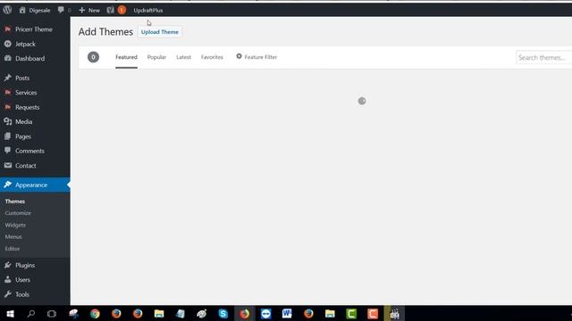Open the Services menu item
This screenshot has width=572, height=321.
pyautogui.click(x=26, y=93)
